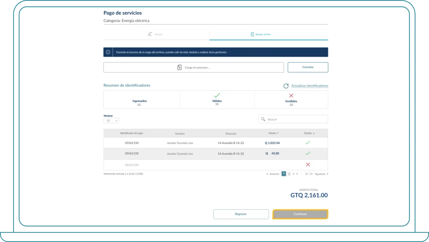The image size is (429, 242).
Task: Click the info icon in the blue banner
Action: click(x=108, y=52)
